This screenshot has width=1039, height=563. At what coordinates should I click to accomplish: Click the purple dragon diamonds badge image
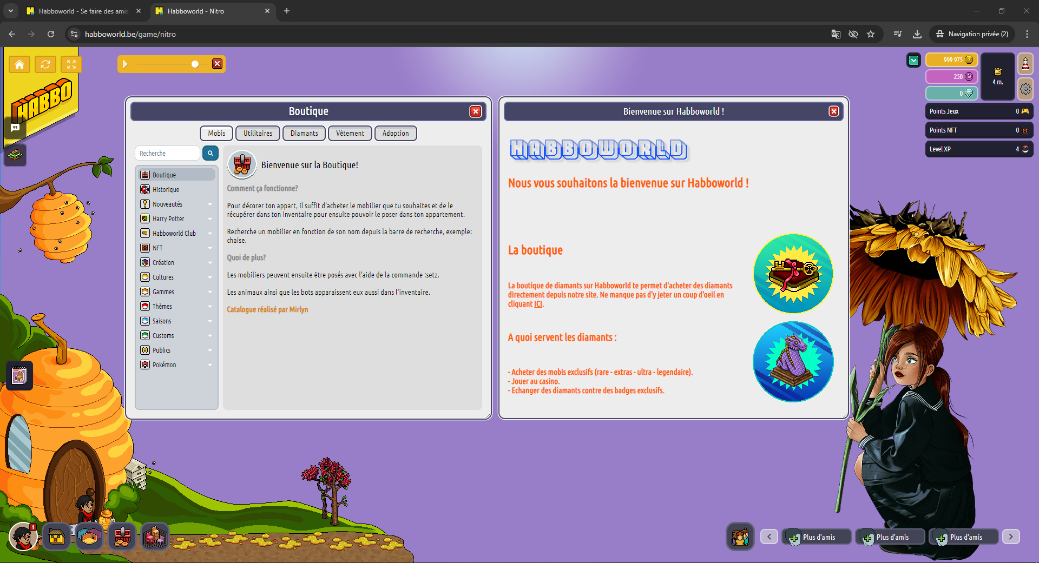coord(793,362)
